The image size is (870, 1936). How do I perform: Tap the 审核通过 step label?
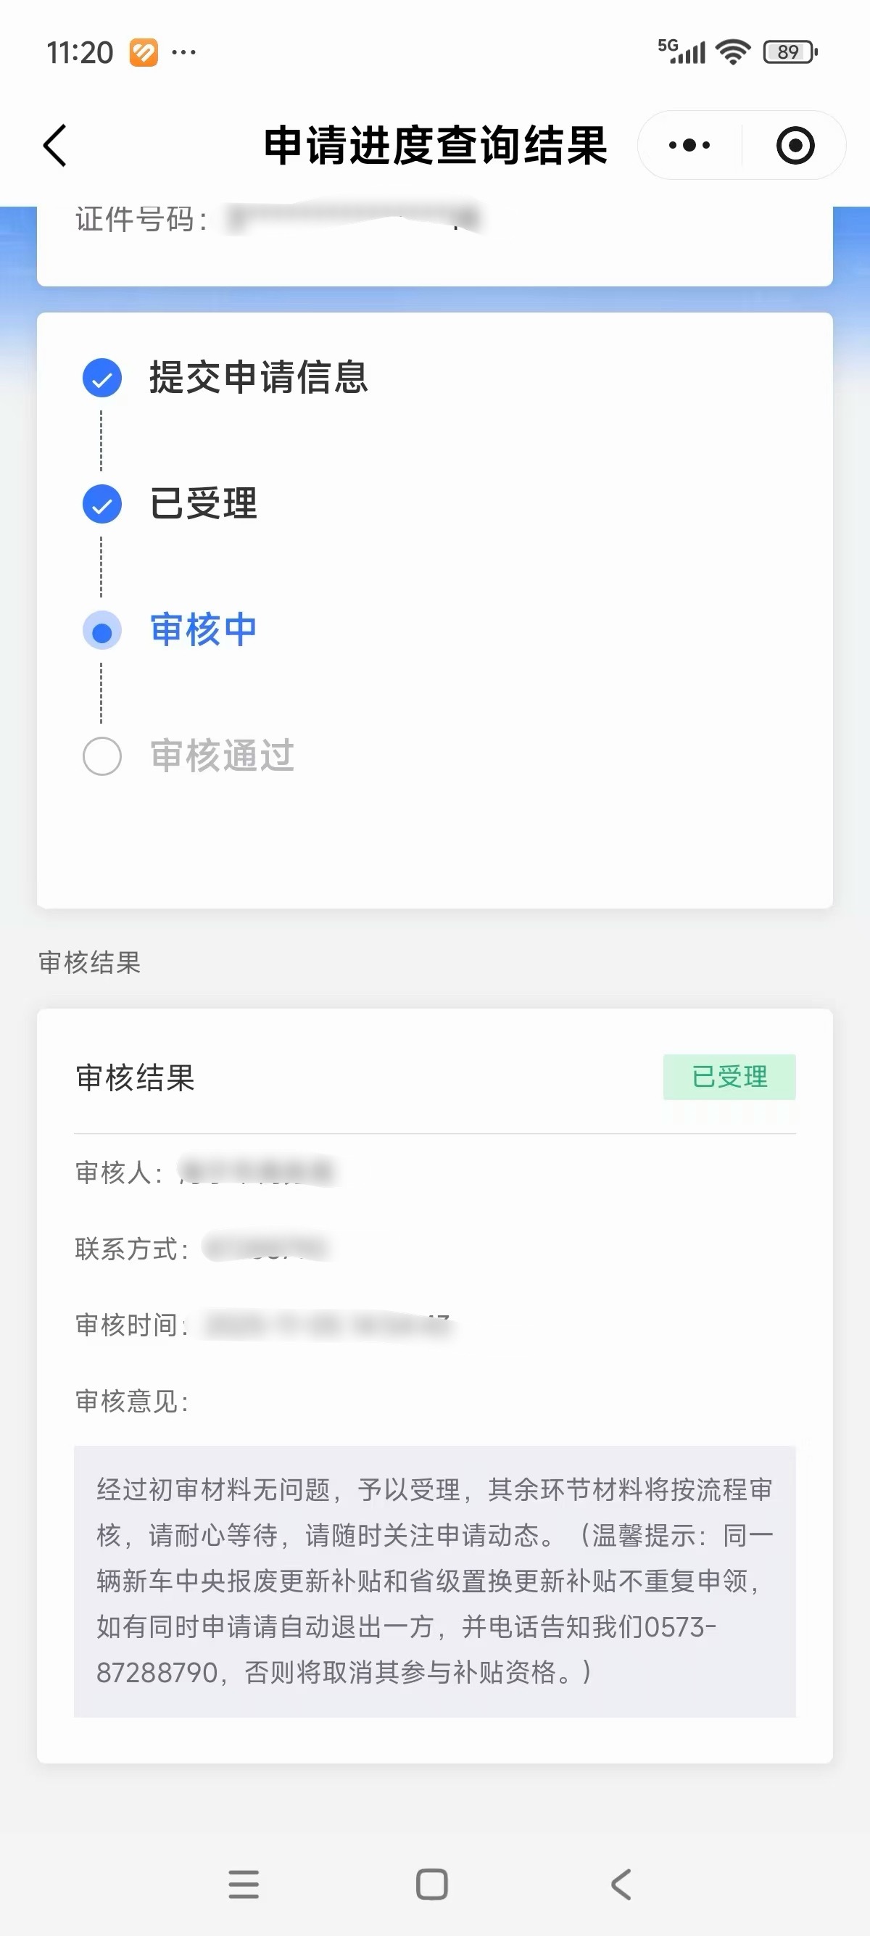223,756
